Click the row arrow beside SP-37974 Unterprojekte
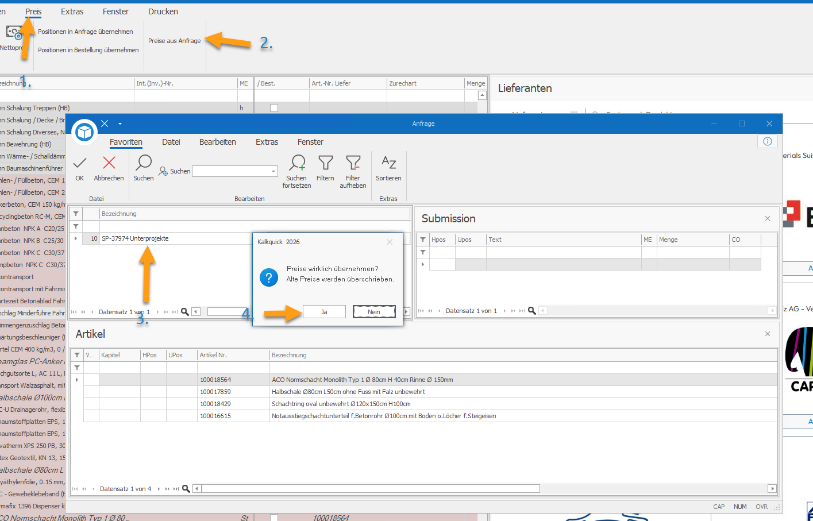Screen dimensions: 813x521 (76, 238)
